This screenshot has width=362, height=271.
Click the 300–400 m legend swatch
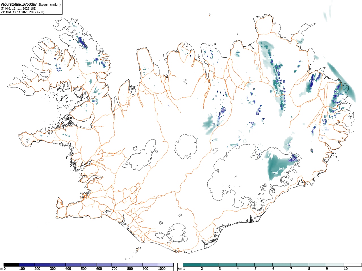pos(58,265)
